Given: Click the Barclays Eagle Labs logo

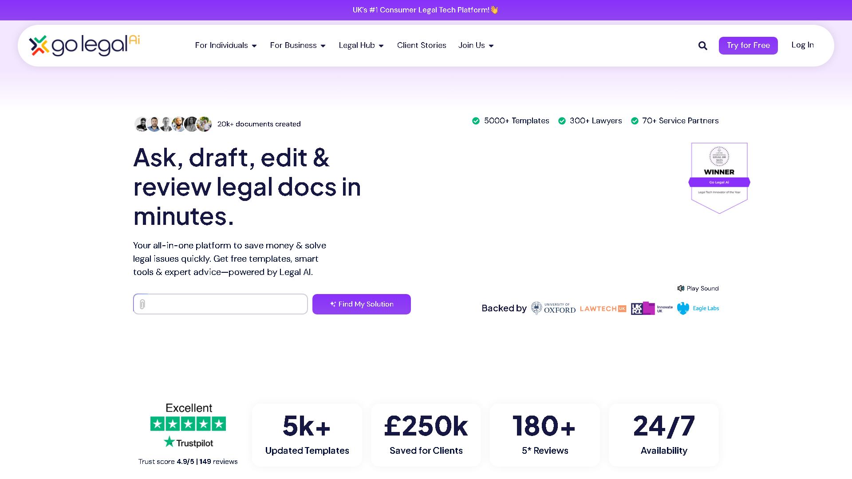Looking at the screenshot, I should click(x=698, y=308).
